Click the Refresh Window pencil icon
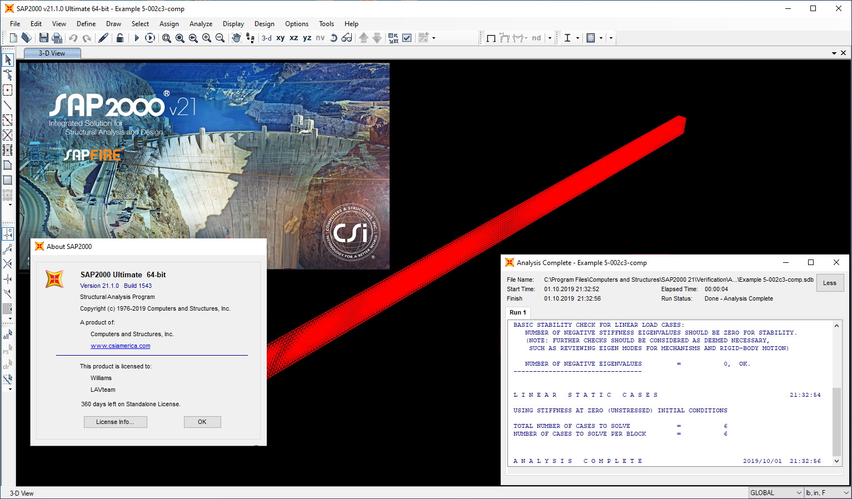 (x=103, y=38)
